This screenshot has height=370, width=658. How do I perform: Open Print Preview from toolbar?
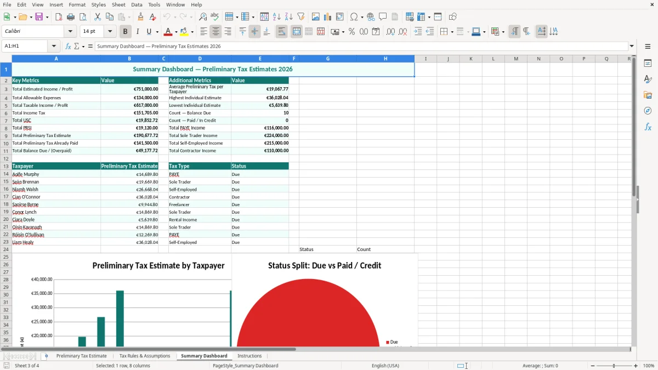[x=83, y=17]
